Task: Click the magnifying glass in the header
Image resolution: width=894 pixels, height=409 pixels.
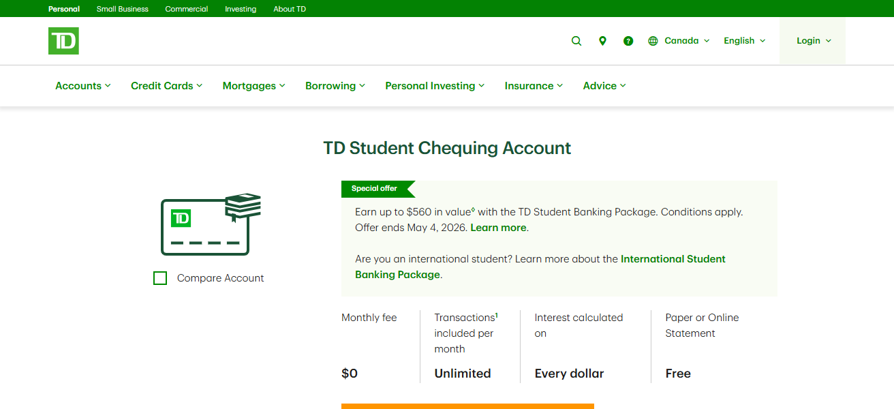Action: pos(576,41)
